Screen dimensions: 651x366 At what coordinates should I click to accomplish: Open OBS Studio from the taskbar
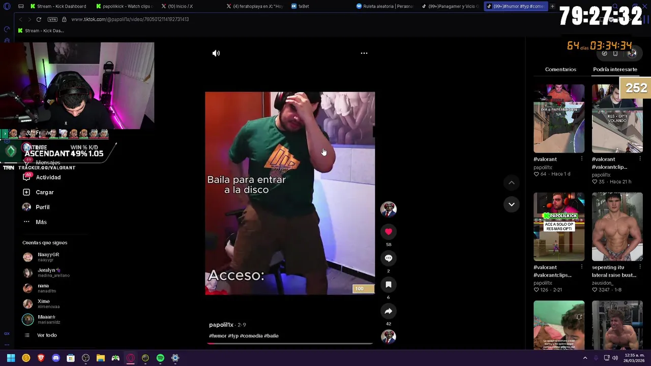click(85, 358)
